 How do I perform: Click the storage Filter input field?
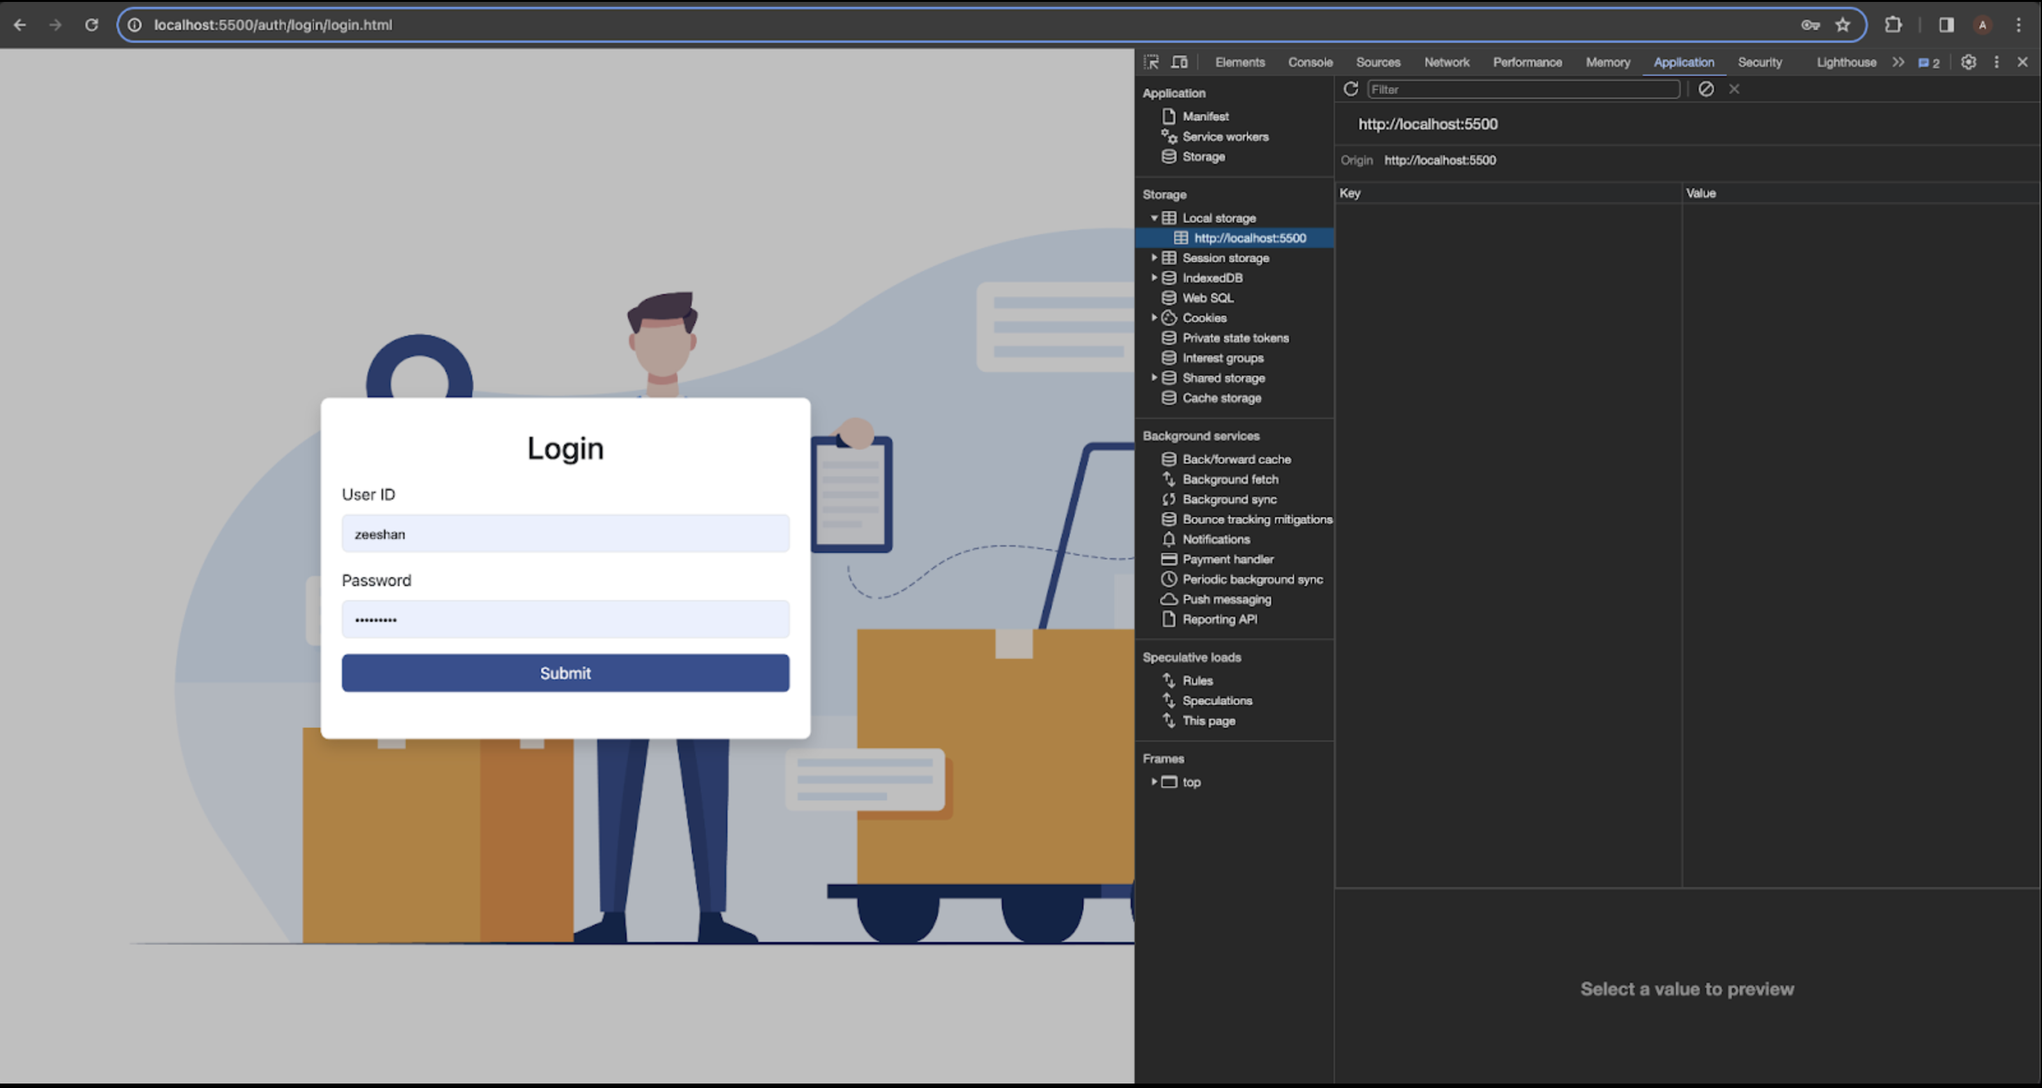[x=1522, y=89]
